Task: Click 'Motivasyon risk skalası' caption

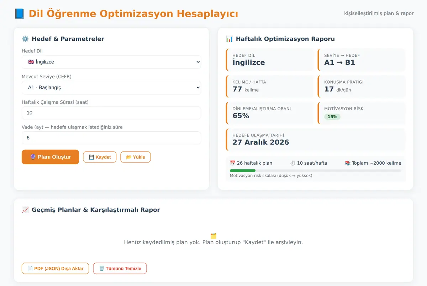Action: [271, 176]
